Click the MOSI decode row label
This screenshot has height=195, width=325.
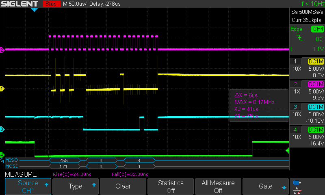coord(12,166)
